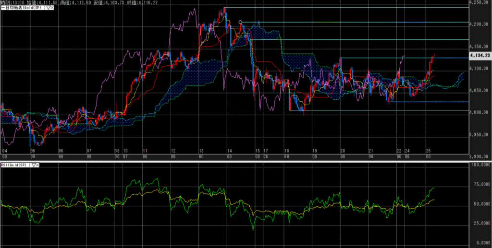
Task: Click the 25.0000 level on RSI axis
Action: coord(480,223)
